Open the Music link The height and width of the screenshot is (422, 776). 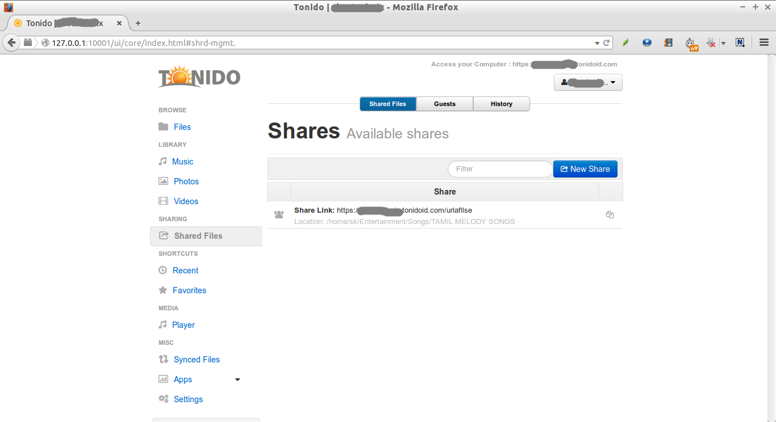tap(183, 162)
